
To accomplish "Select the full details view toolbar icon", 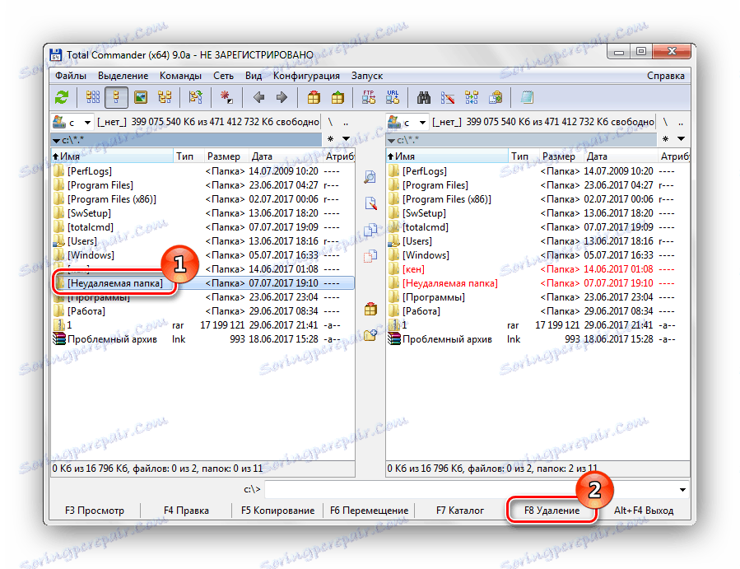I will point(116,97).
